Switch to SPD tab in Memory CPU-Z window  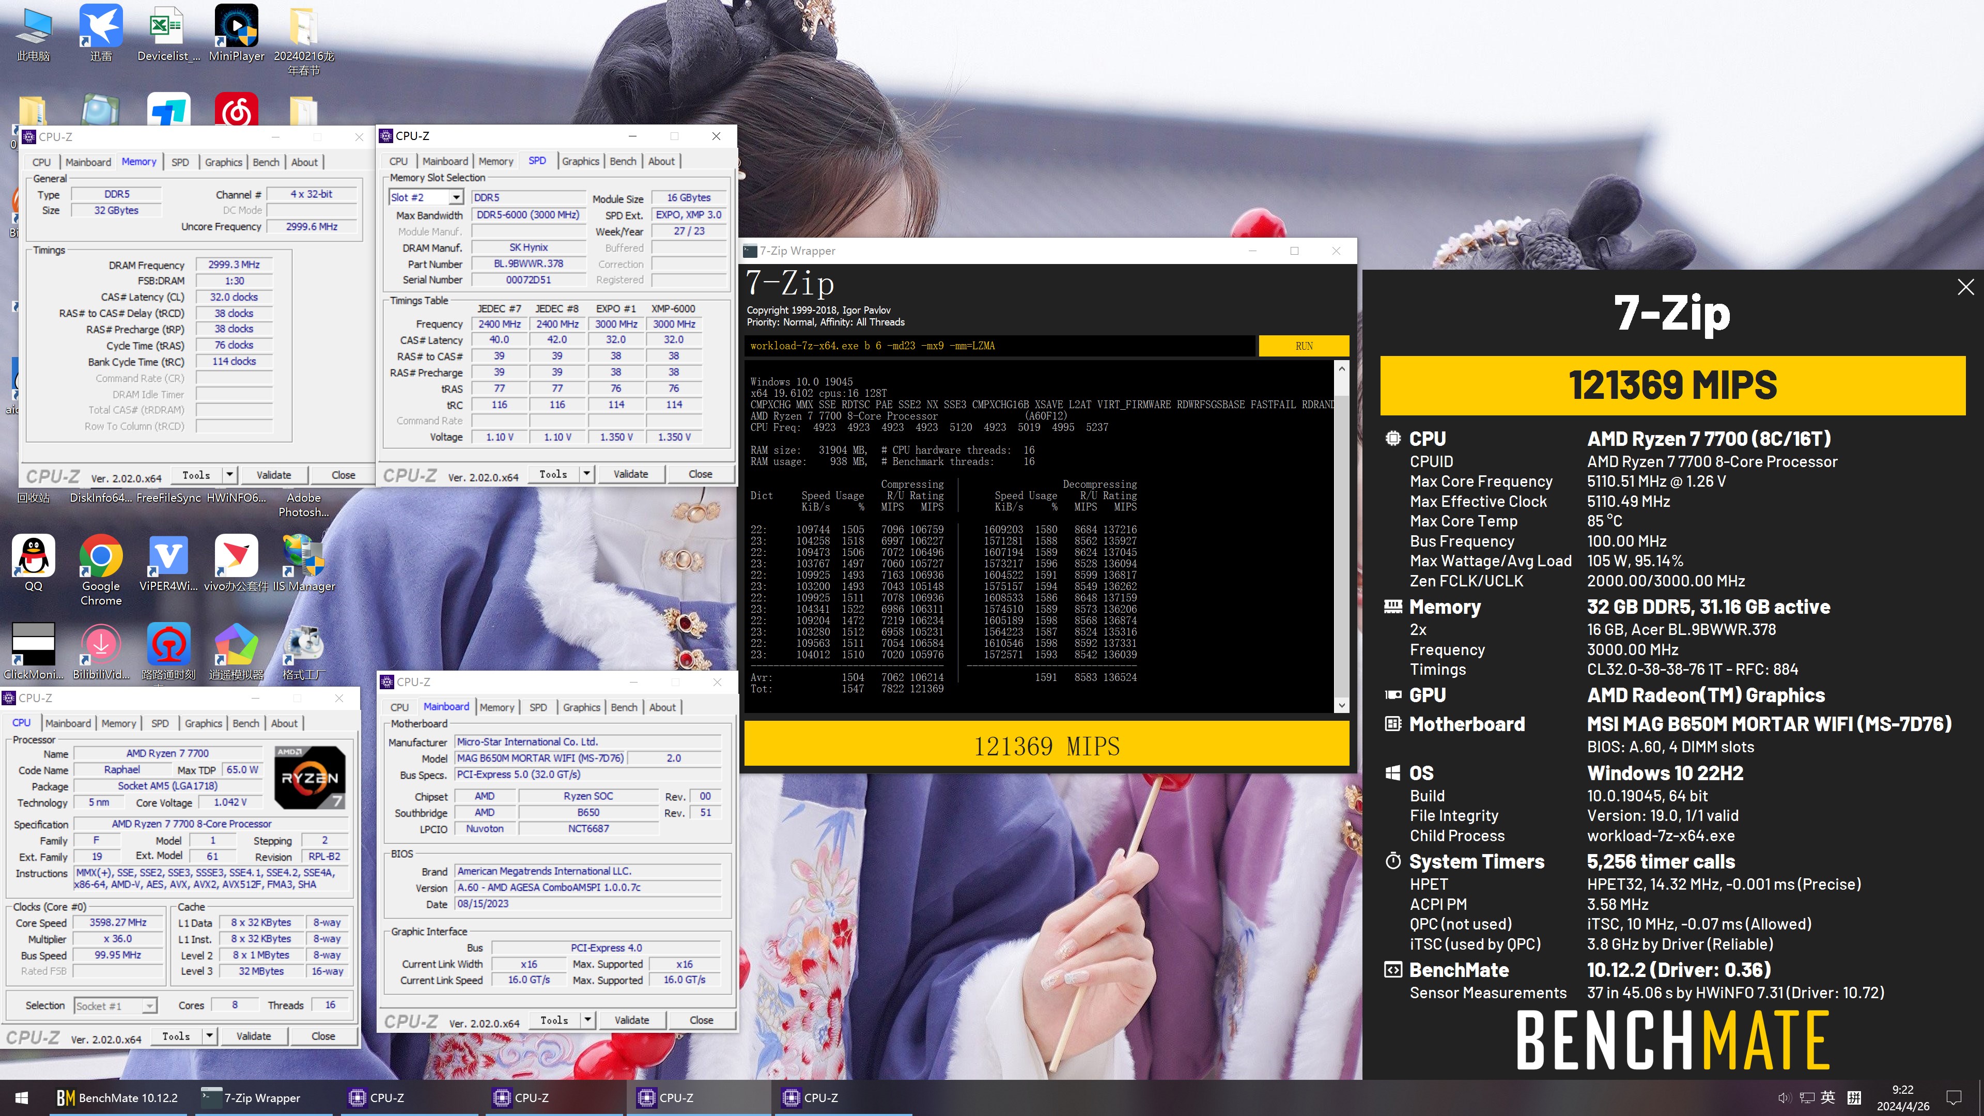pos(179,162)
